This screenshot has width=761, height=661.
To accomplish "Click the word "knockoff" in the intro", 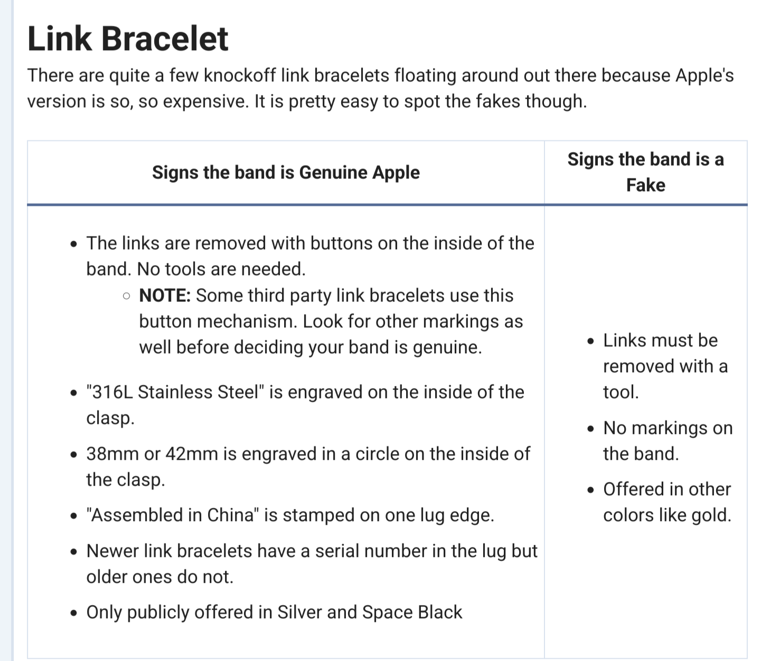I will [240, 75].
